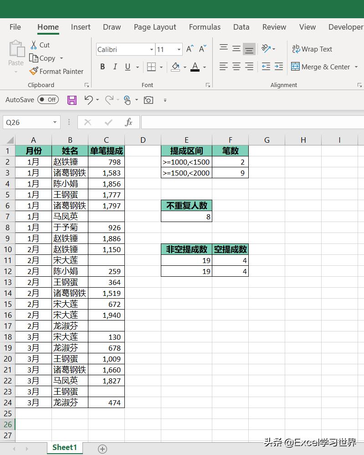Click the Select All corner triangle
The width and height of the screenshot is (364, 455).
pos(10,140)
